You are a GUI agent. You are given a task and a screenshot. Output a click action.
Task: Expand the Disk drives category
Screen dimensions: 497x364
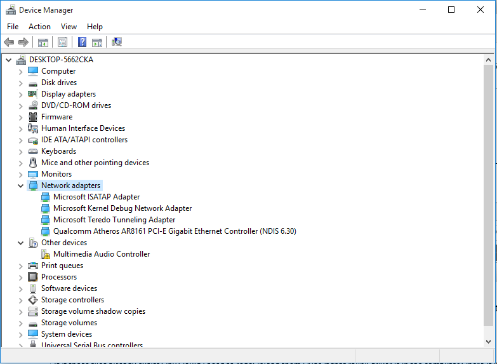(x=20, y=83)
